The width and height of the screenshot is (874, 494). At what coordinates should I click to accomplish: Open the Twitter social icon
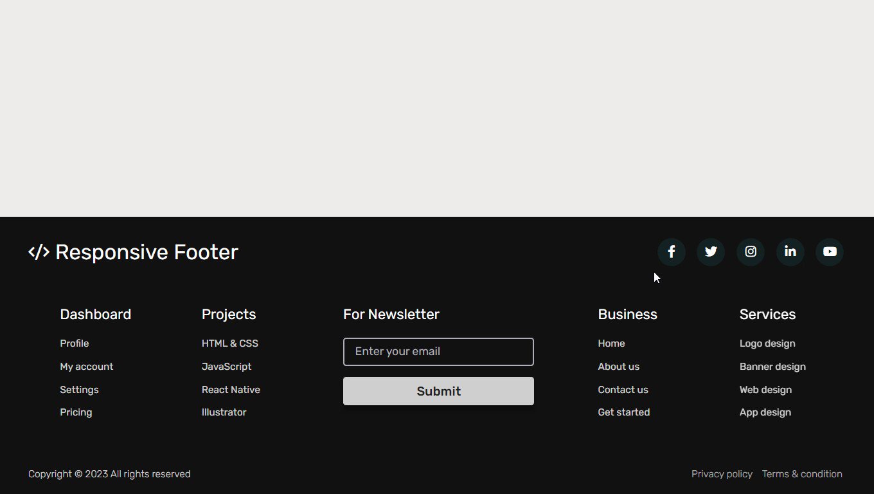tap(711, 252)
